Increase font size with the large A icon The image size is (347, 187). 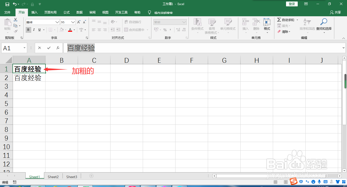[x=79, y=22]
